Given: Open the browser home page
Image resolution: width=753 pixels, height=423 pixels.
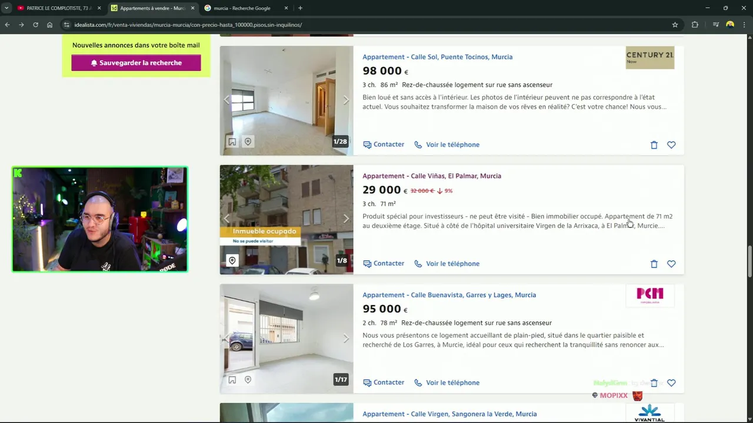Looking at the screenshot, I should pos(49,25).
